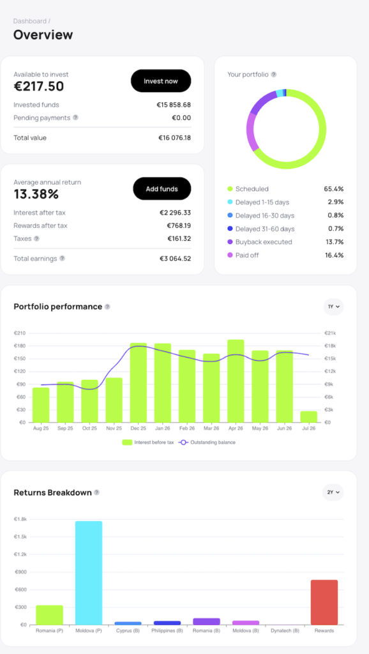
Task: Click the Rewards returns bar
Action: click(324, 602)
